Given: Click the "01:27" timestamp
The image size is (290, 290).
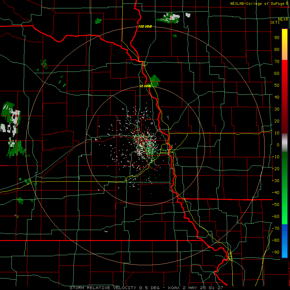Looking at the screenshot, I should pyautogui.click(x=216, y=288).
